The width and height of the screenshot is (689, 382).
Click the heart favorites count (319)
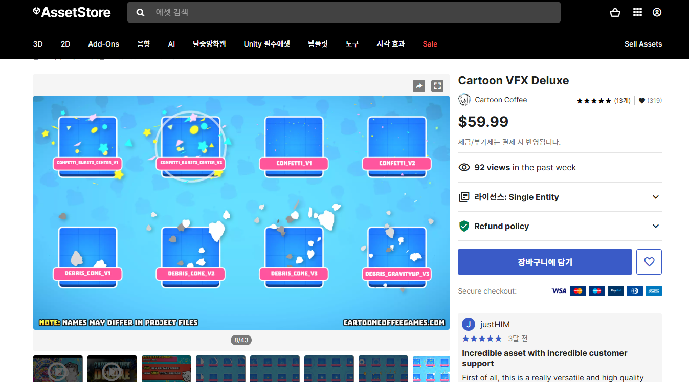pyautogui.click(x=650, y=101)
